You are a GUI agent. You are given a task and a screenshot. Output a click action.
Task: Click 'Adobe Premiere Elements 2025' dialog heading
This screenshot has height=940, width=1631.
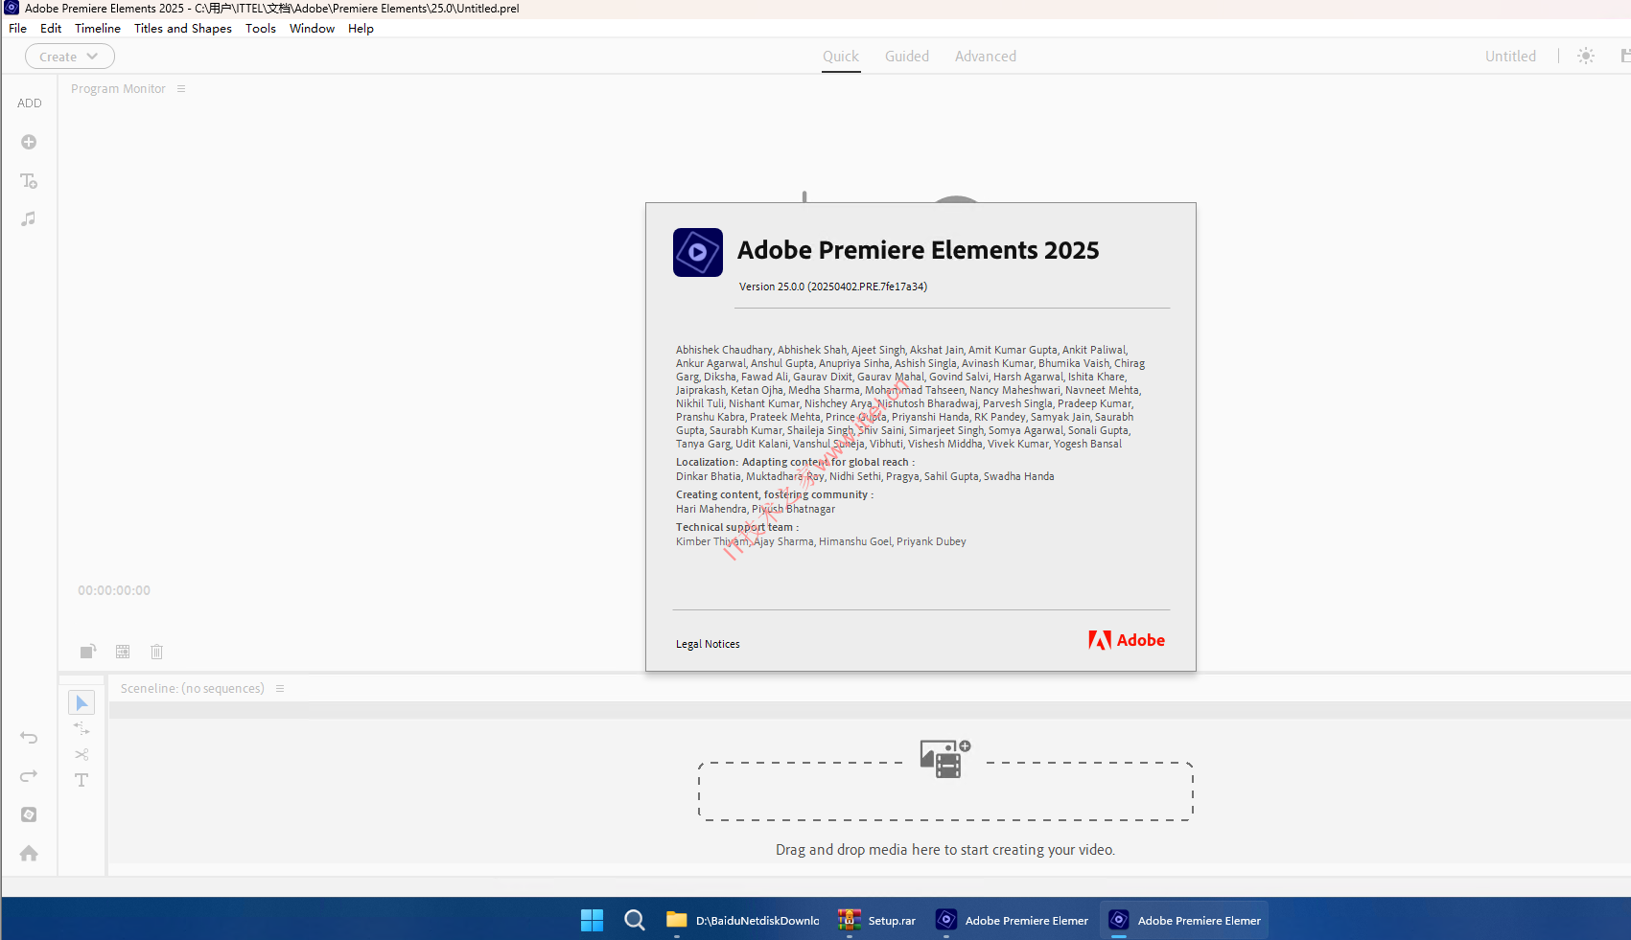click(x=919, y=250)
